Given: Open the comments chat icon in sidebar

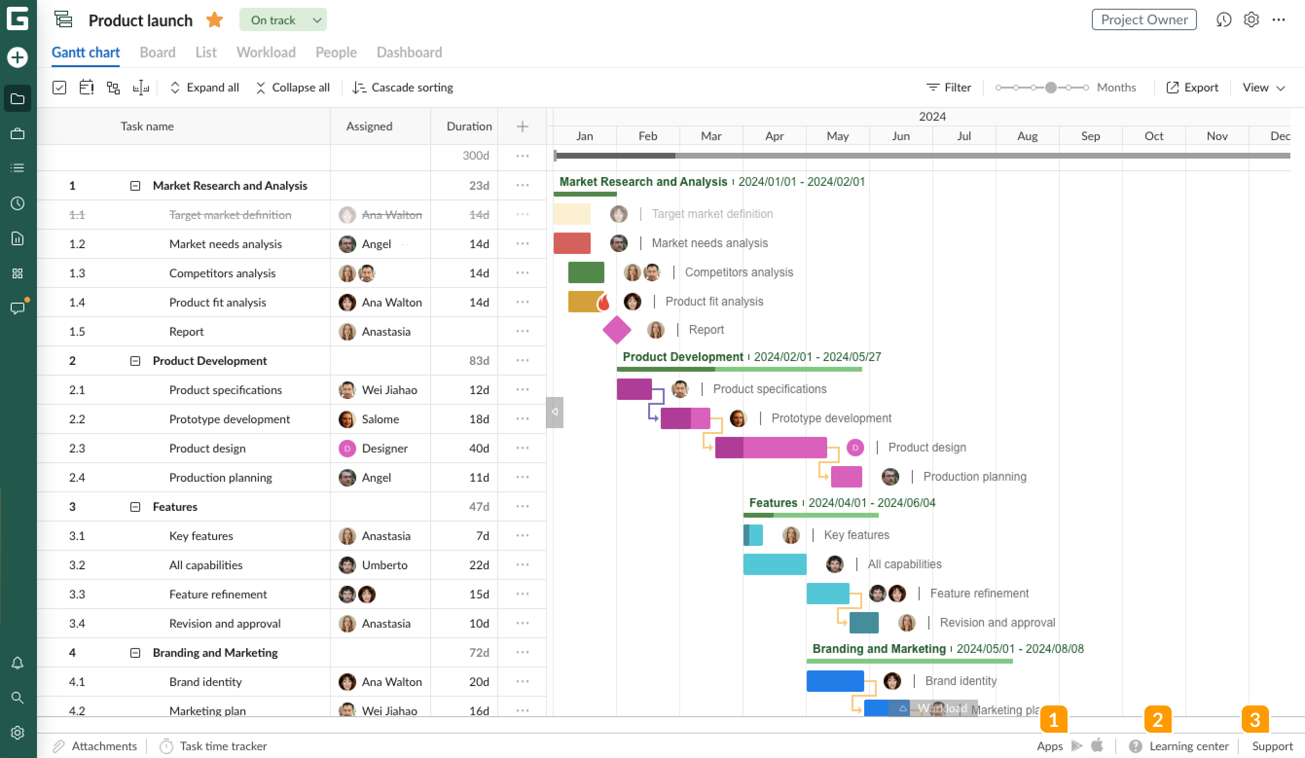Looking at the screenshot, I should click(18, 308).
